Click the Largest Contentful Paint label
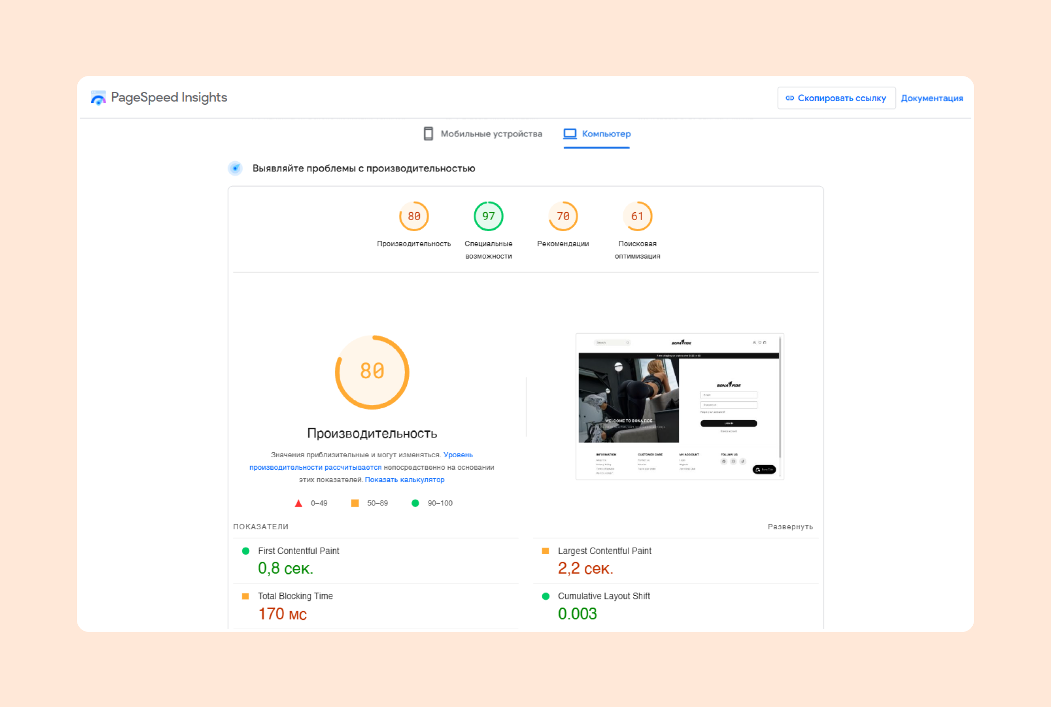This screenshot has width=1051, height=707. (604, 551)
